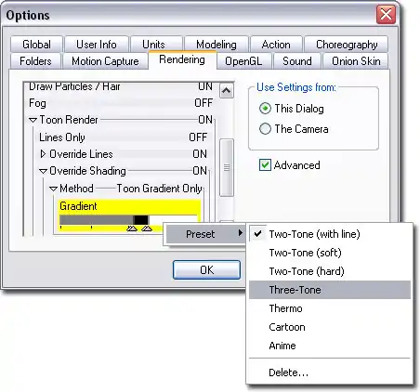Toggle Lines Only OFF value
The height and width of the screenshot is (392, 420).
198,137
